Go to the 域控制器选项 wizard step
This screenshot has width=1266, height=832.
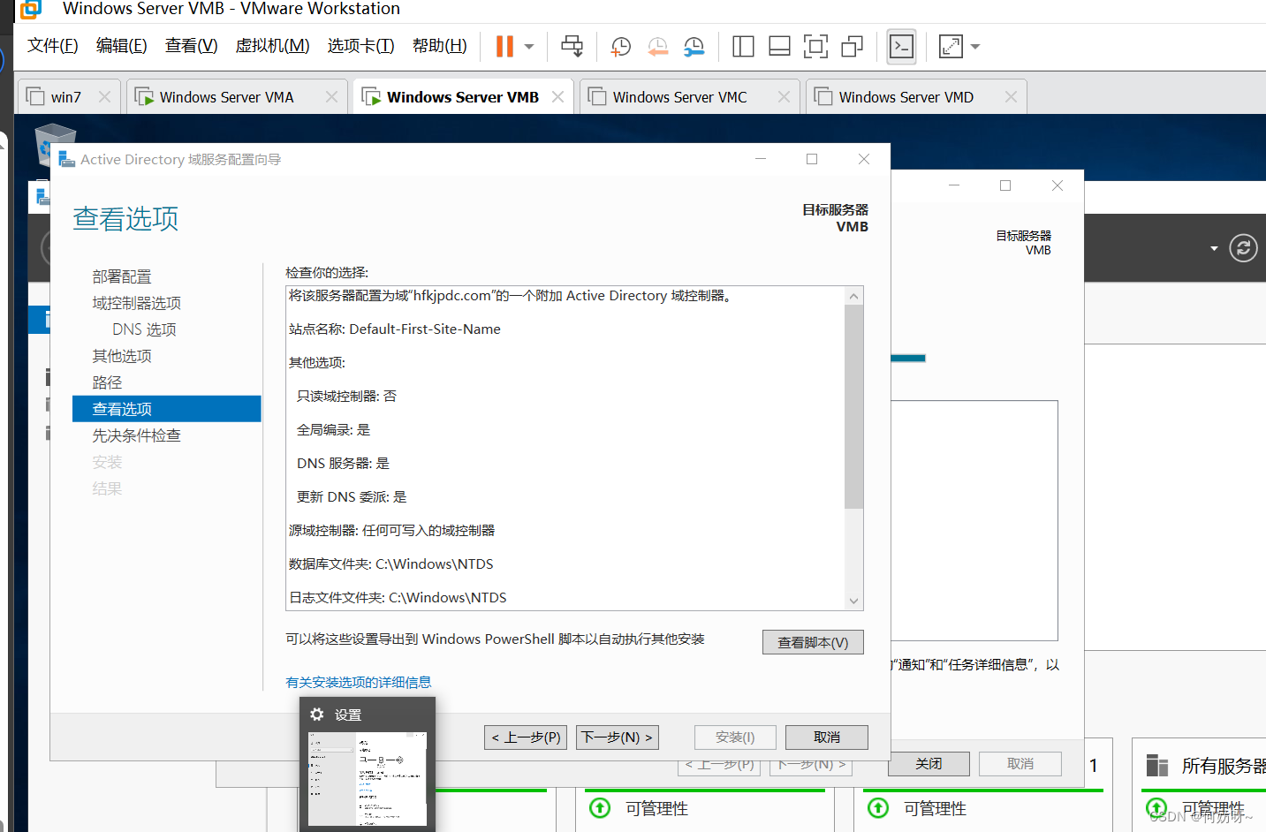point(137,303)
